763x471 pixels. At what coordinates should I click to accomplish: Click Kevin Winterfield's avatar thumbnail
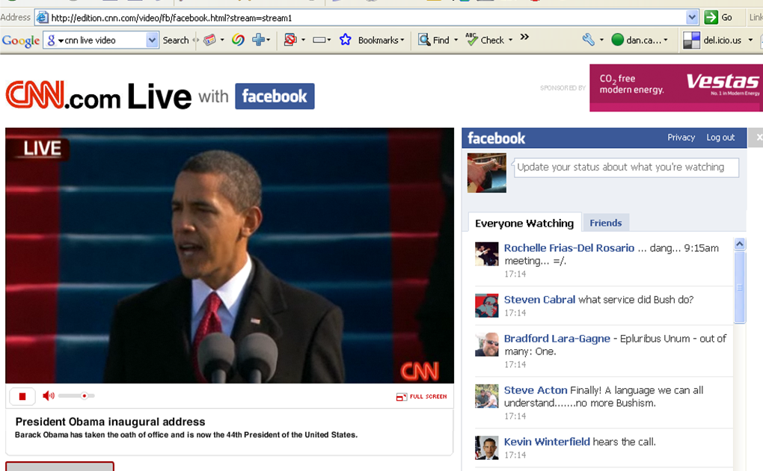coord(487,448)
